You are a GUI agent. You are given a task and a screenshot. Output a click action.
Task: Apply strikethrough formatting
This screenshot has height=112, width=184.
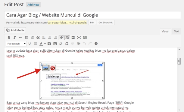tap(20, 38)
